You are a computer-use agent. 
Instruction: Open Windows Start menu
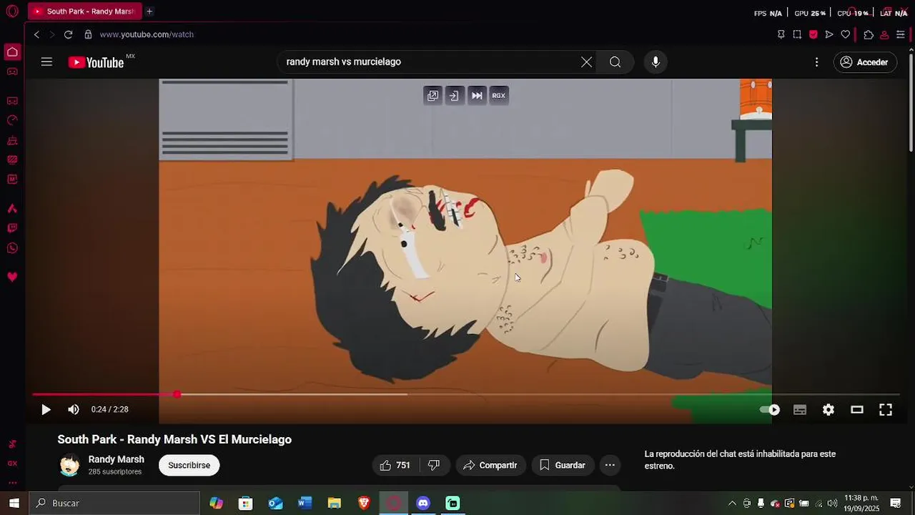(x=14, y=504)
